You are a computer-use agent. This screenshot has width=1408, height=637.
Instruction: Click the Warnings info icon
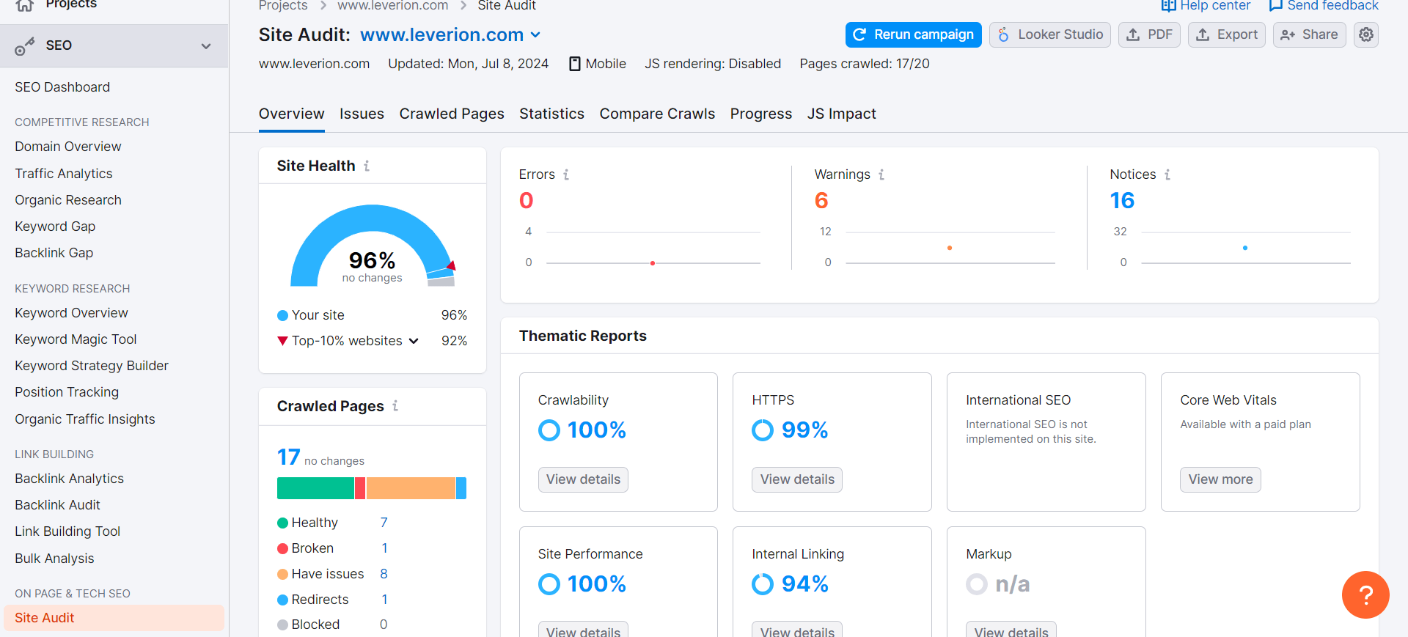[881, 174]
